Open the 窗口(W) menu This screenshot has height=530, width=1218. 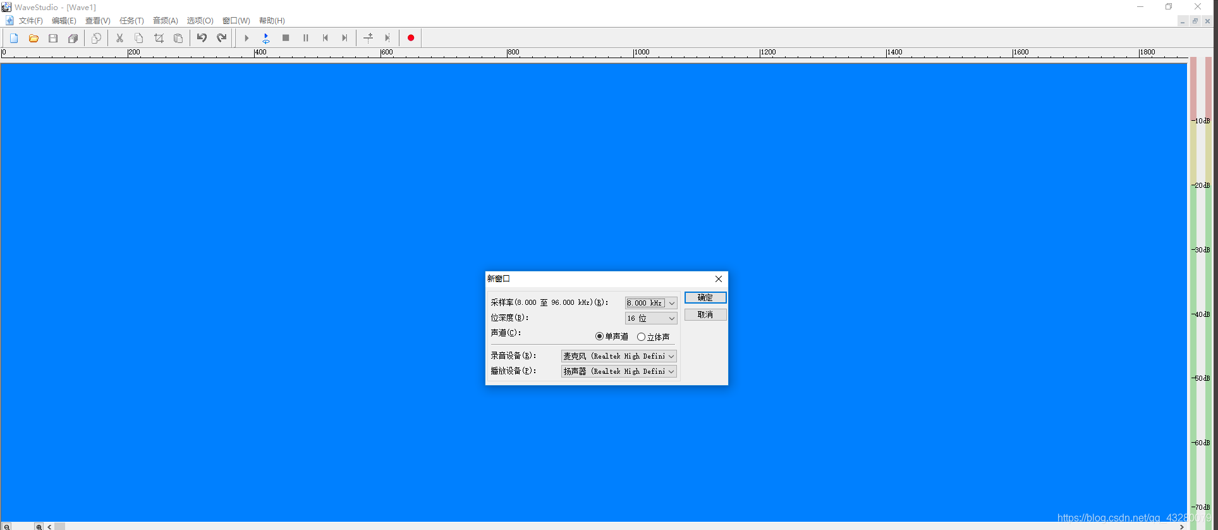tap(236, 21)
